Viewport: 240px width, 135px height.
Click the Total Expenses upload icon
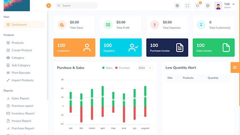[155, 25]
